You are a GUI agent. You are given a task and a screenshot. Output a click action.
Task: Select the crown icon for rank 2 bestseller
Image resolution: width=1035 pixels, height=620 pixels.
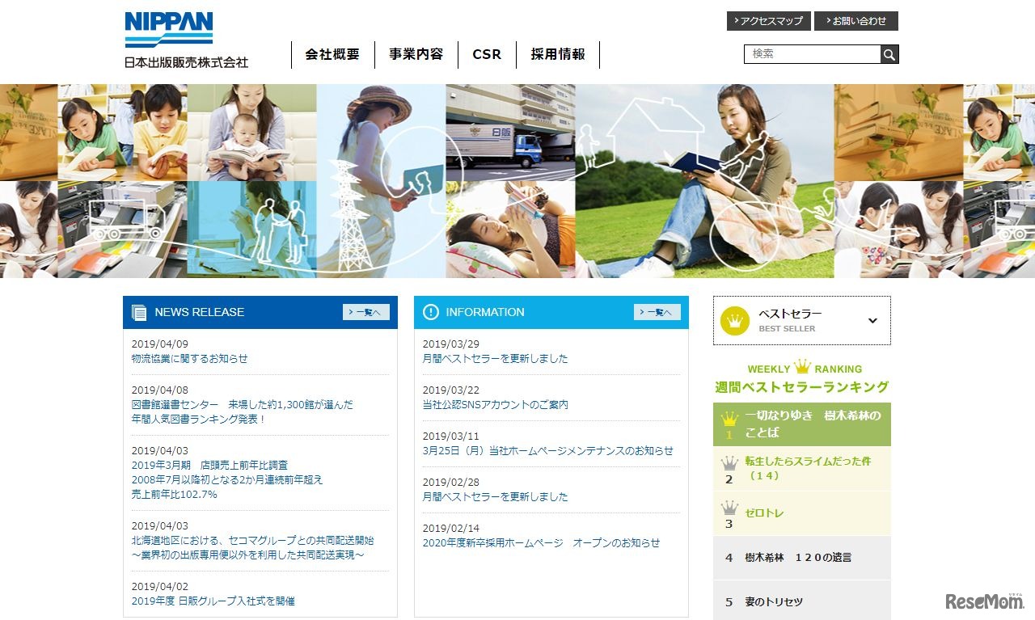[x=730, y=463]
